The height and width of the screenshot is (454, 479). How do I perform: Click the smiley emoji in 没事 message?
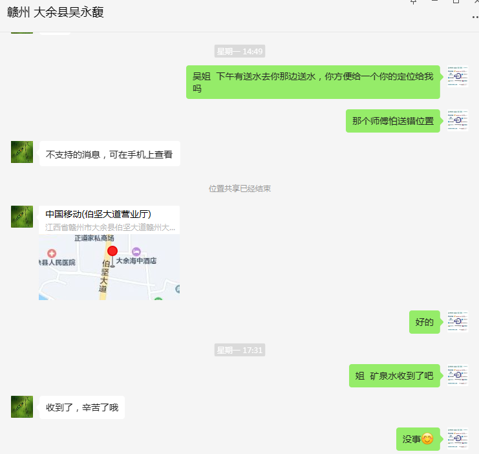(427, 439)
